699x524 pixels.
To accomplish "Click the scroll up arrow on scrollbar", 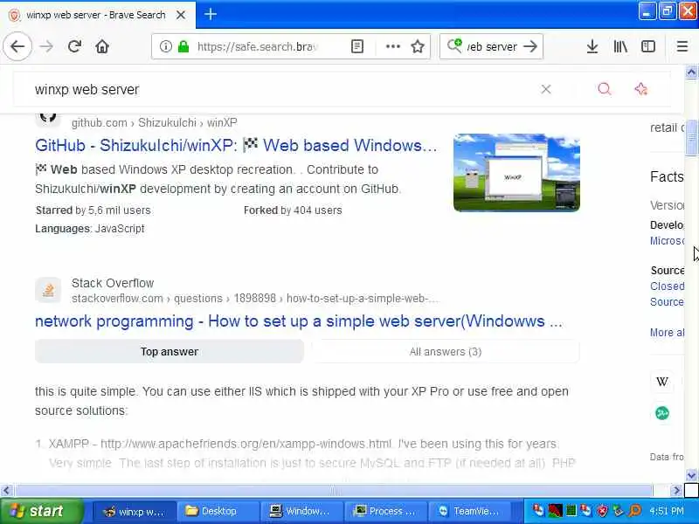I will coord(691,72).
